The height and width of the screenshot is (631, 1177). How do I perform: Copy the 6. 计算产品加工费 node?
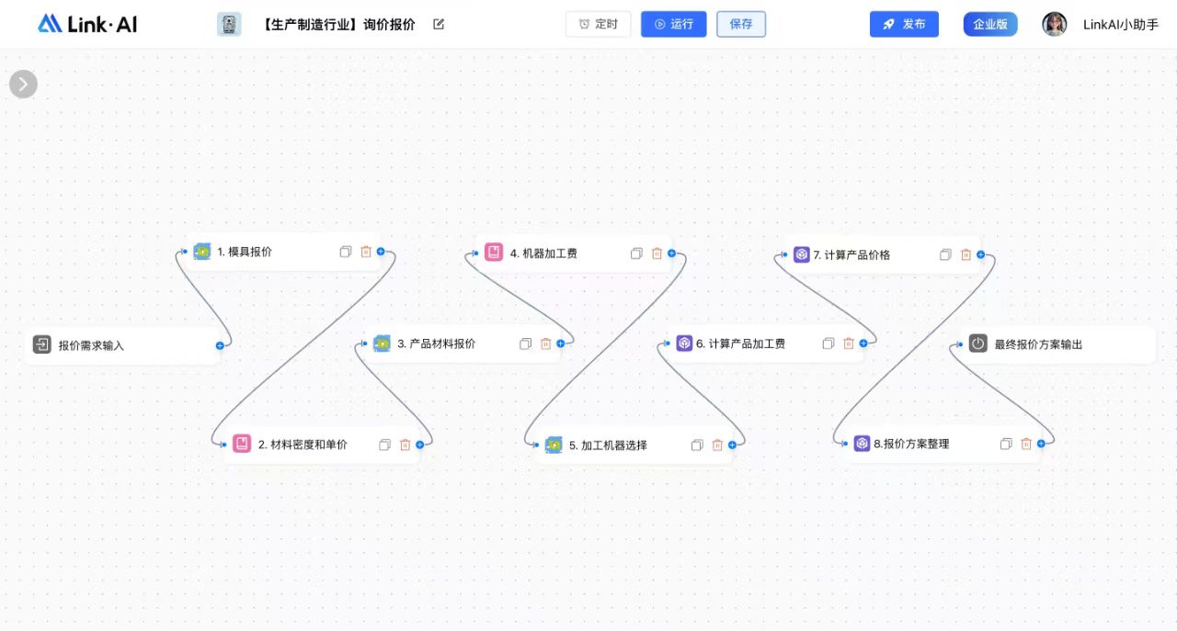tap(828, 344)
